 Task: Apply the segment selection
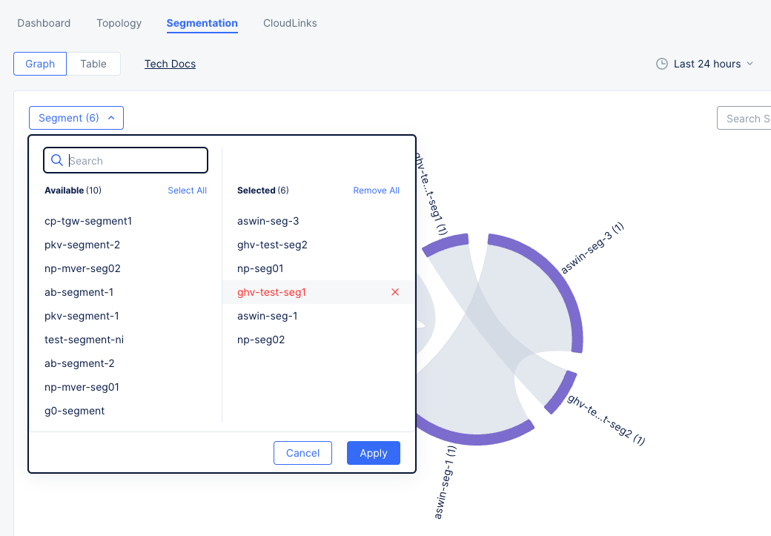click(373, 453)
